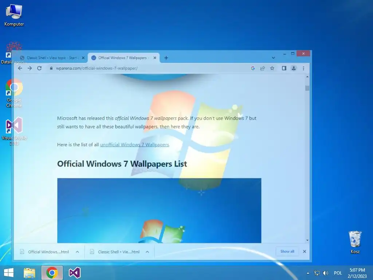Go back in Chrome
This screenshot has width=373, height=280.
20,68
